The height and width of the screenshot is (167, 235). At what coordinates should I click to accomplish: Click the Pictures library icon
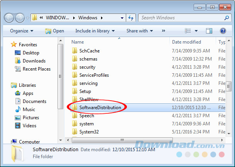pyautogui.click(x=18, y=118)
